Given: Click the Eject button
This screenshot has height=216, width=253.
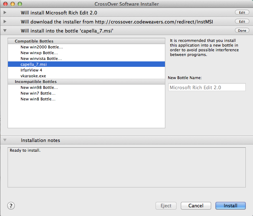Looking at the screenshot, I should click(166, 206).
